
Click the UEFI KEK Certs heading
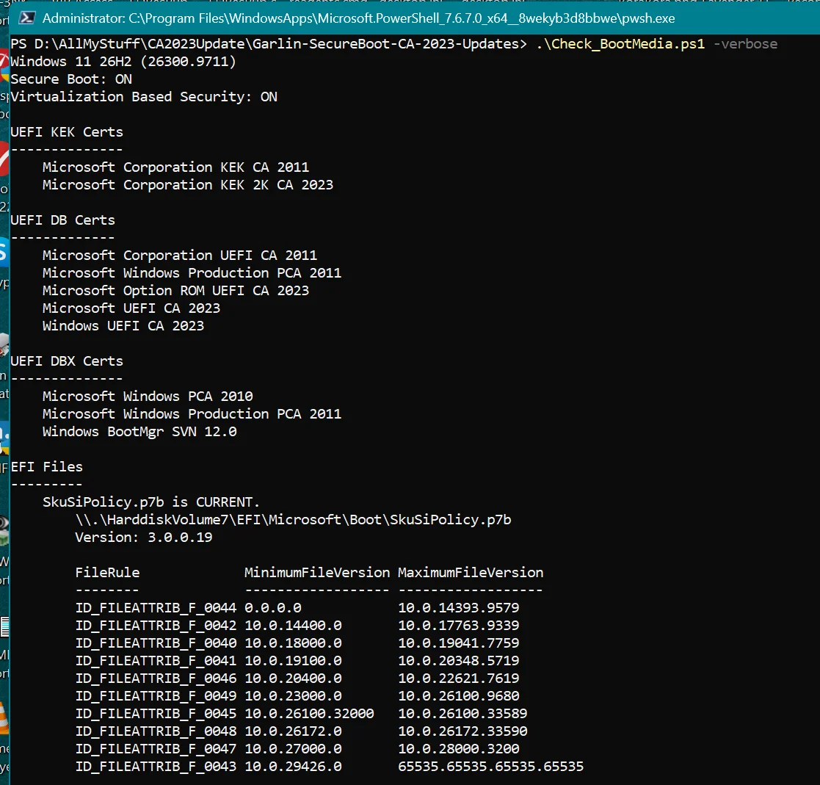(x=67, y=131)
